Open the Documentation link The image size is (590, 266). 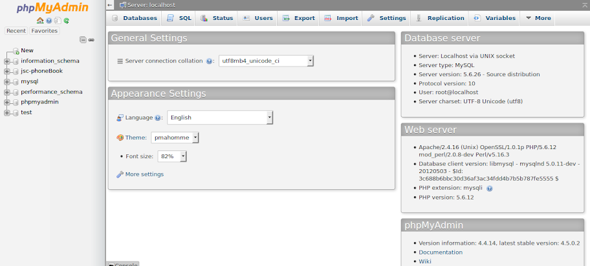tap(441, 252)
